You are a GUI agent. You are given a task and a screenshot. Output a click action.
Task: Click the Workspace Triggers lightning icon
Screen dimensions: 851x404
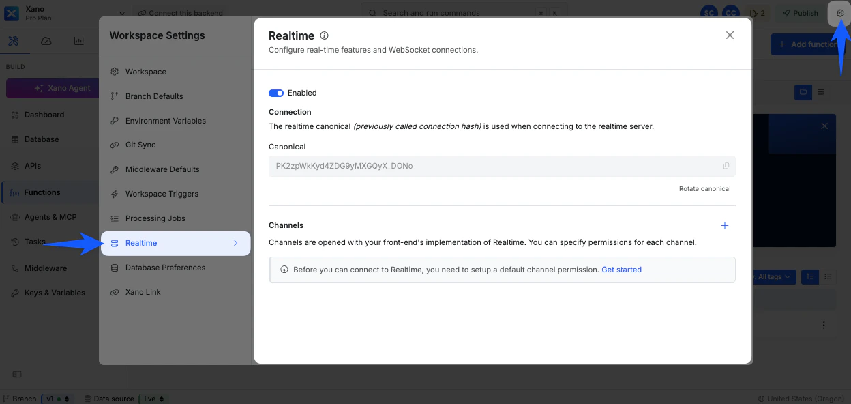pos(115,194)
